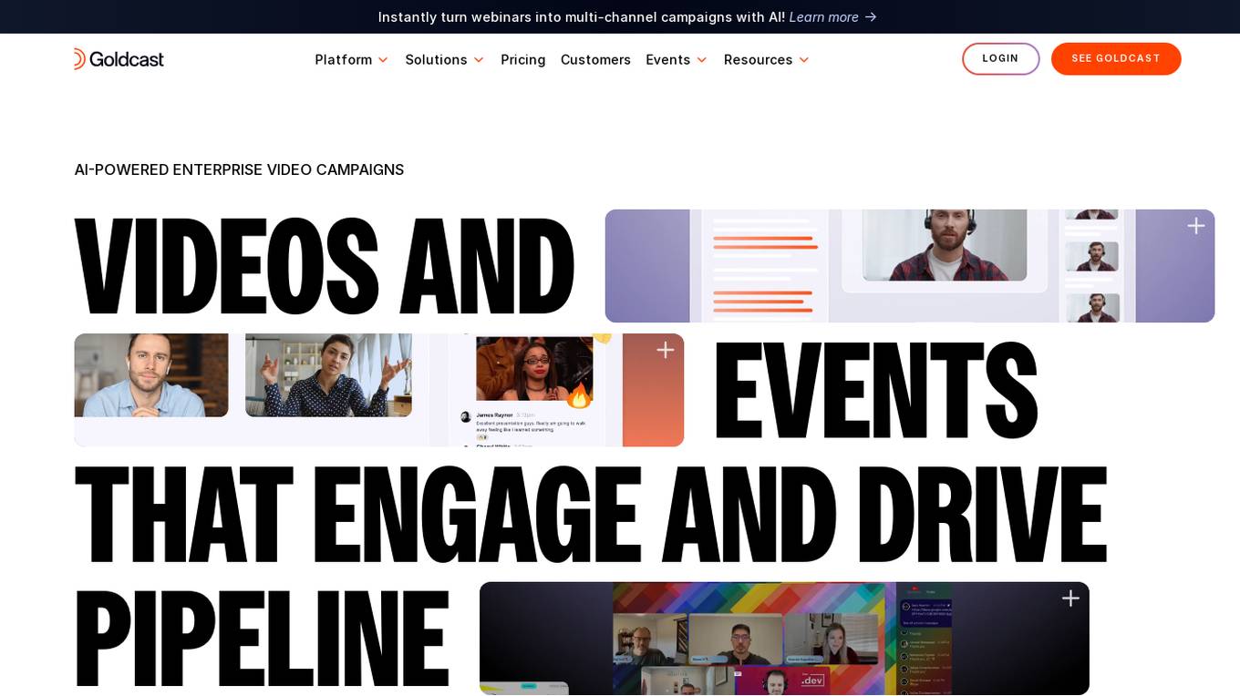Click the man in blue shirt video tile
This screenshot has width=1240, height=696.
coord(151,375)
